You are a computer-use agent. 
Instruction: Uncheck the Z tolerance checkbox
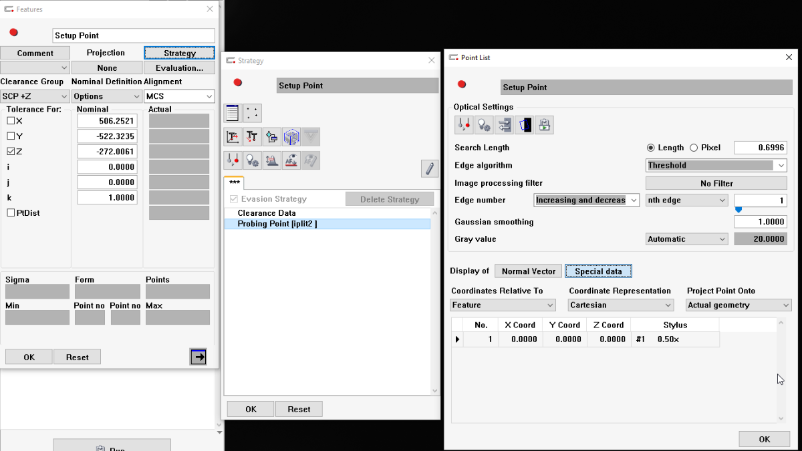(x=11, y=152)
